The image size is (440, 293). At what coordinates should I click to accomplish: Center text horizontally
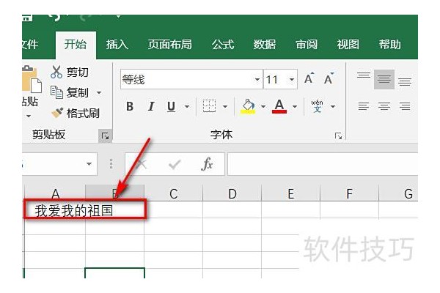pyautogui.click(x=384, y=106)
